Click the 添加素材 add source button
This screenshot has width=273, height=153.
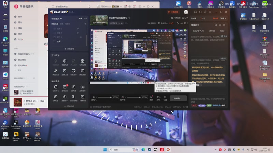tap(69, 49)
